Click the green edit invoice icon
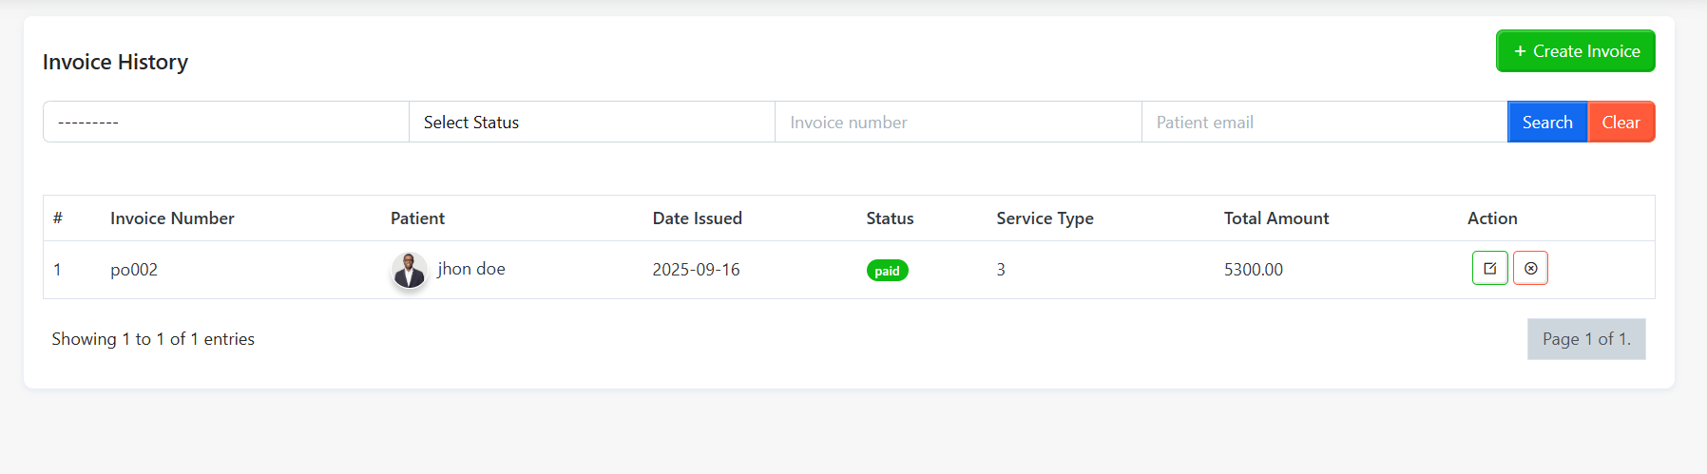 (x=1489, y=268)
